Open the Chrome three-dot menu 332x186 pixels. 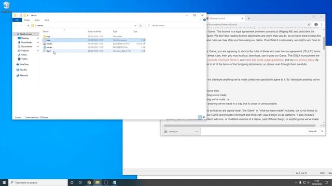[x=322, y=24]
